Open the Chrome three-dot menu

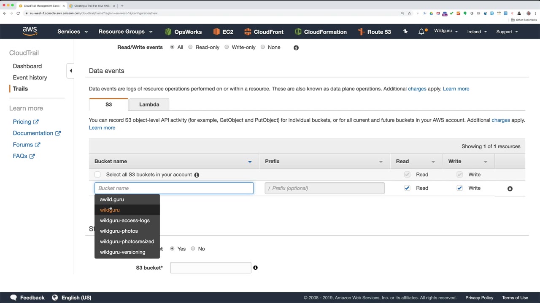click(x=535, y=13)
